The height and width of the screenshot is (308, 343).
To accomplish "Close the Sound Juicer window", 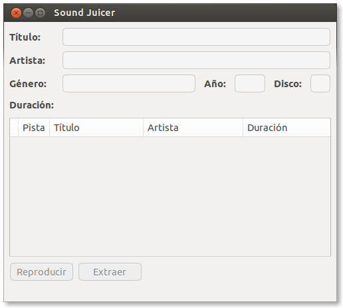I will point(16,13).
